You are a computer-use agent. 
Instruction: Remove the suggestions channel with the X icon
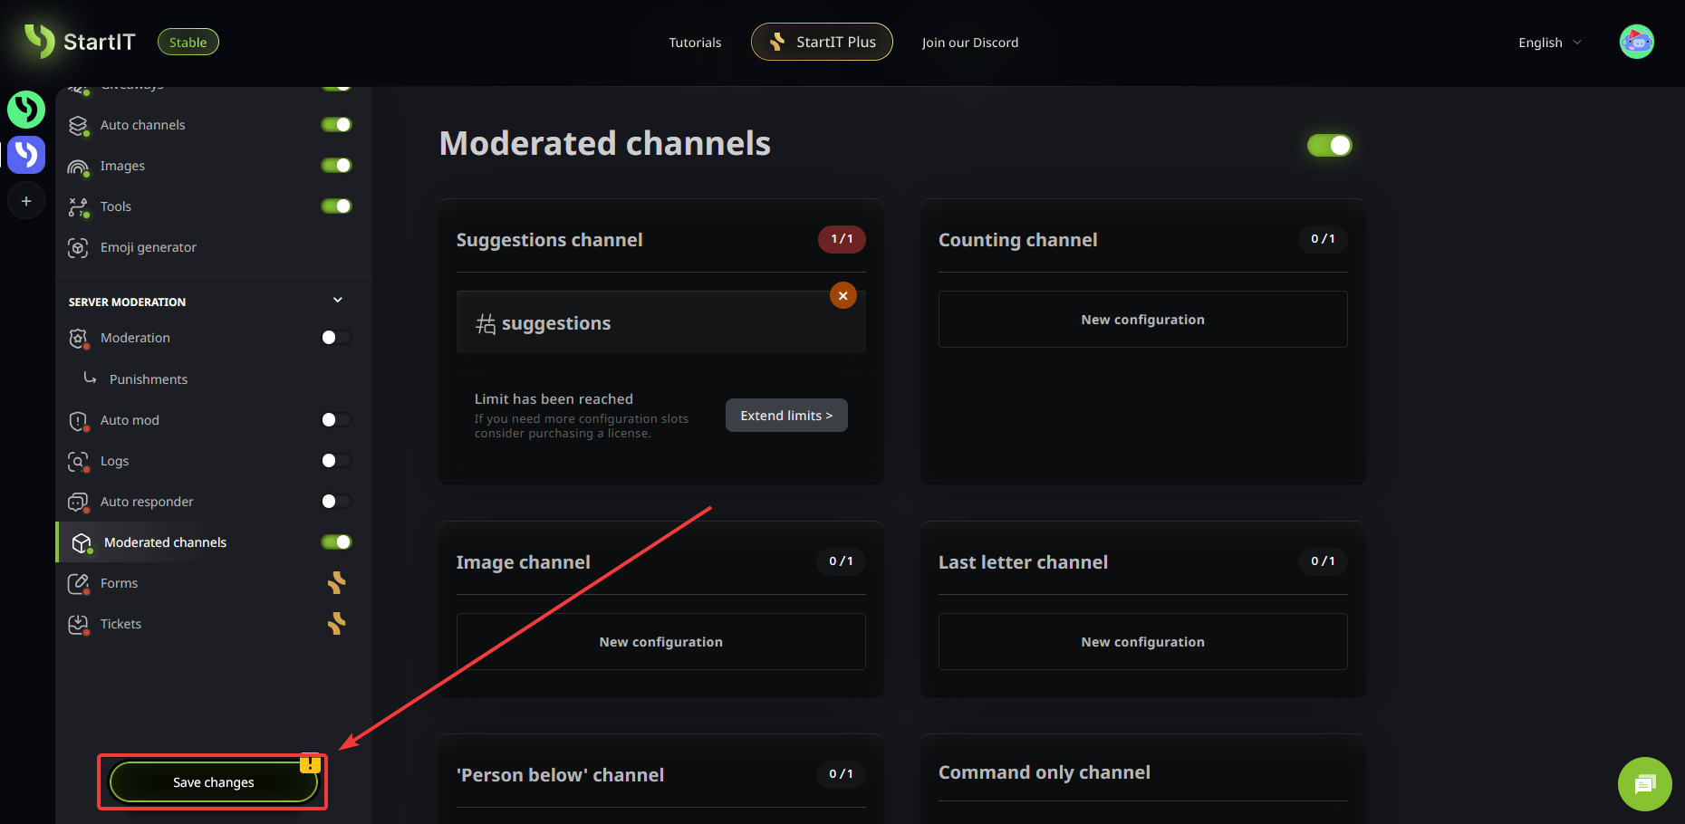click(x=842, y=296)
